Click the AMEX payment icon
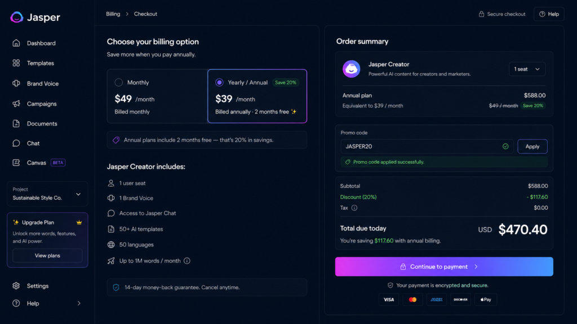The height and width of the screenshot is (324, 577). [x=437, y=299]
